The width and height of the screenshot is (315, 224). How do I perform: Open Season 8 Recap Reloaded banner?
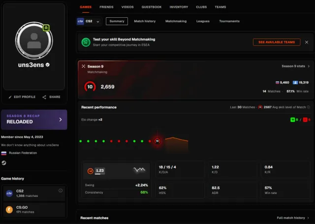click(34, 120)
